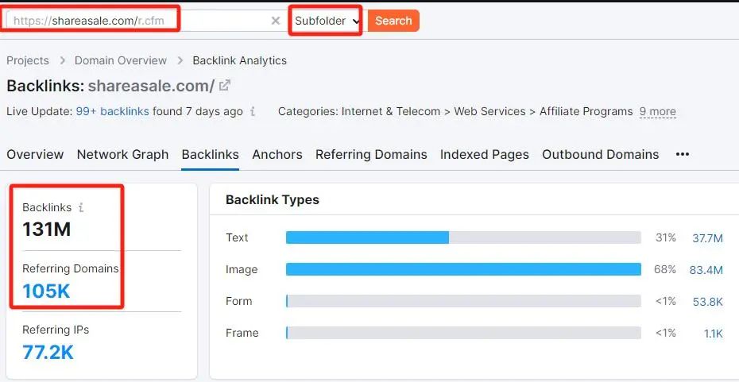Image resolution: width=739 pixels, height=382 pixels.
Task: Clear the URL search field with X
Action: coord(276,21)
